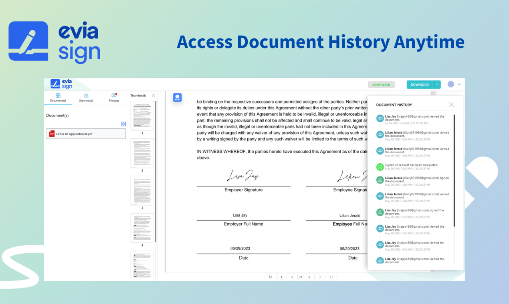The image size is (509, 304).
Task: Open page 2 thumbnail
Action: click(142, 153)
